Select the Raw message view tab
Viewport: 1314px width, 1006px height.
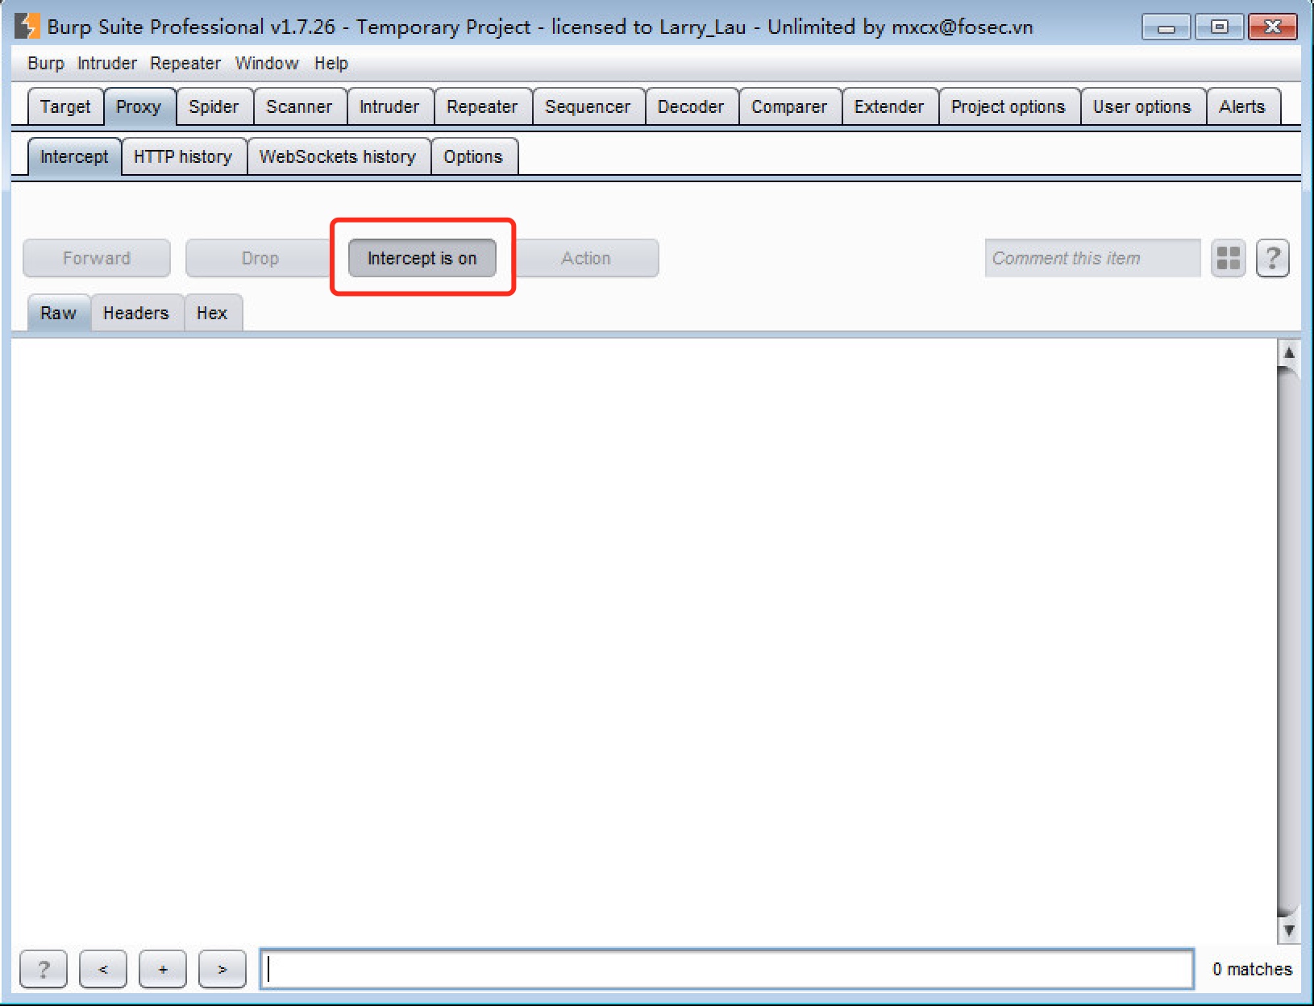59,313
